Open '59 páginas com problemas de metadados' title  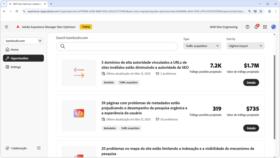coord(144,108)
